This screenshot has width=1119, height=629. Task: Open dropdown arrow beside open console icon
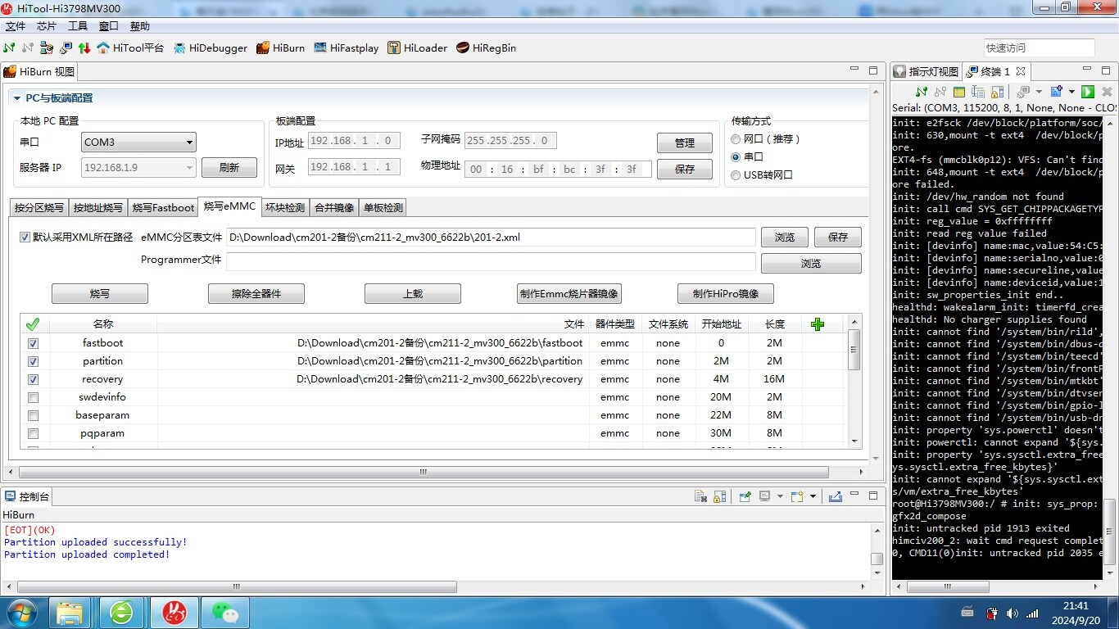pos(813,496)
